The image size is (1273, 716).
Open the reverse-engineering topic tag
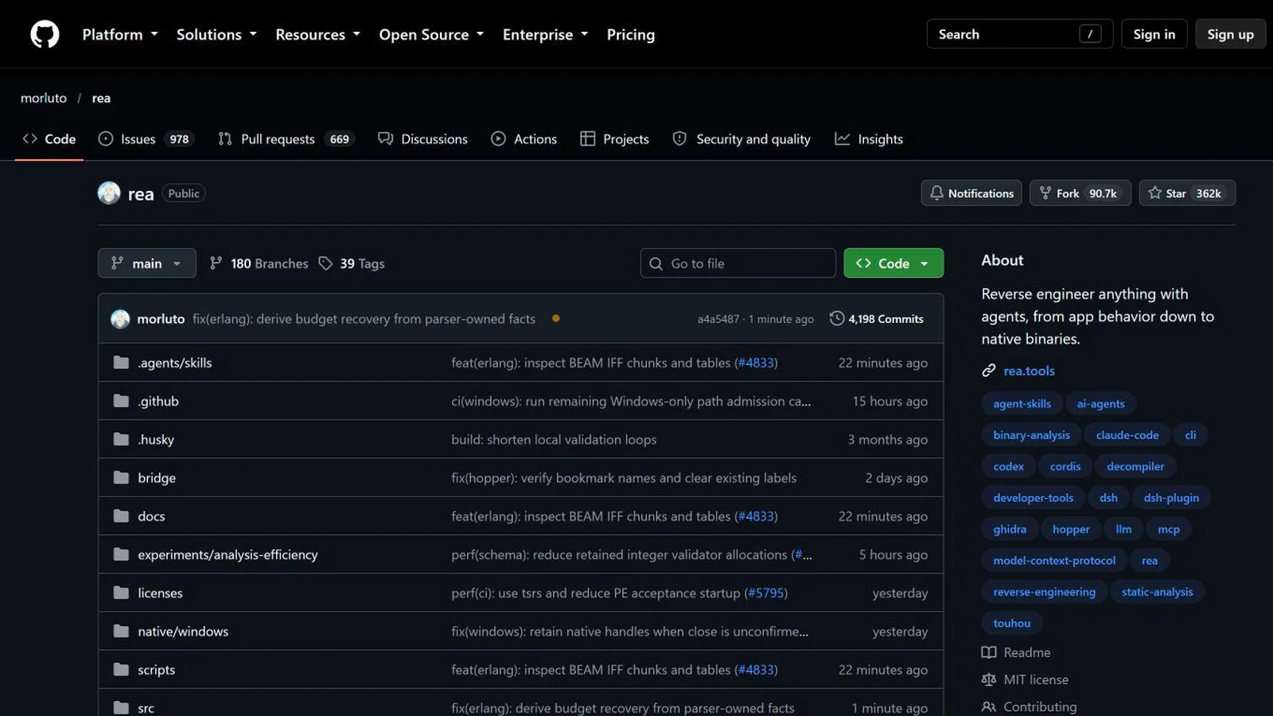pos(1044,592)
